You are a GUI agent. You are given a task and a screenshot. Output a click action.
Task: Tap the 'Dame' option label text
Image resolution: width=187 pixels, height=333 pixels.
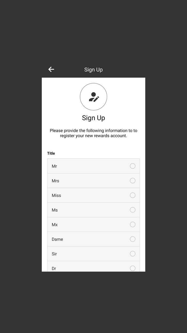coord(57,239)
